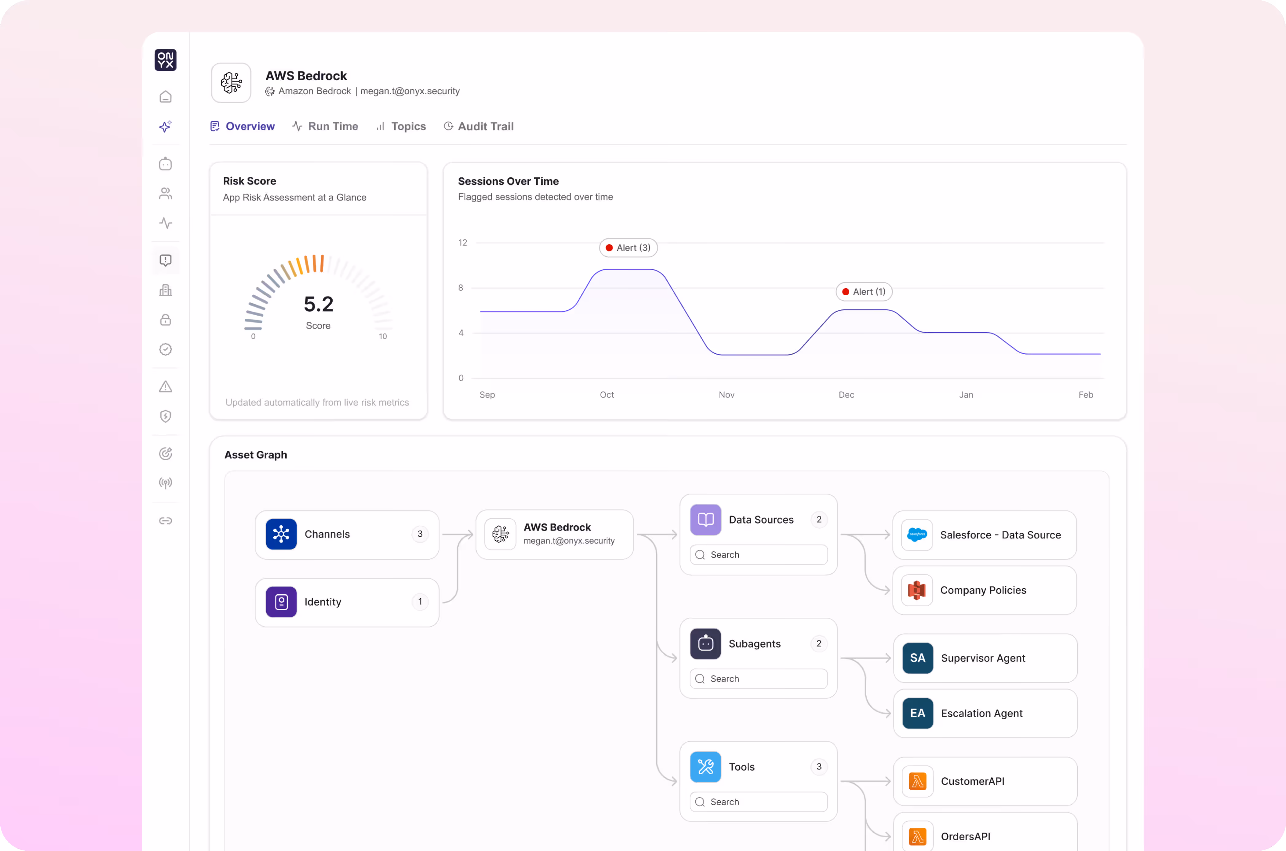This screenshot has height=851, width=1286.
Task: Click the SA Supervisor Agent avatar
Action: coord(918,658)
